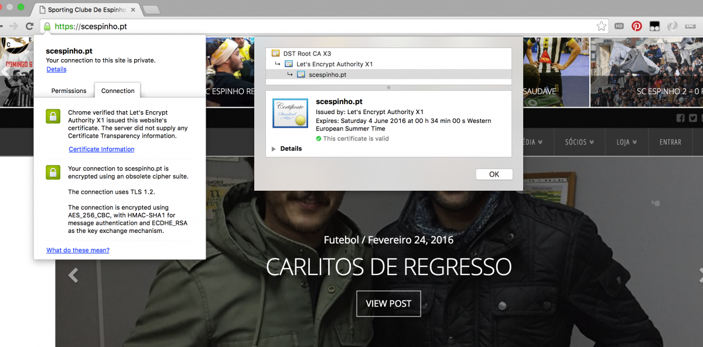703x347 pixels.
Task: Switch to the Permissions tab
Action: (69, 91)
